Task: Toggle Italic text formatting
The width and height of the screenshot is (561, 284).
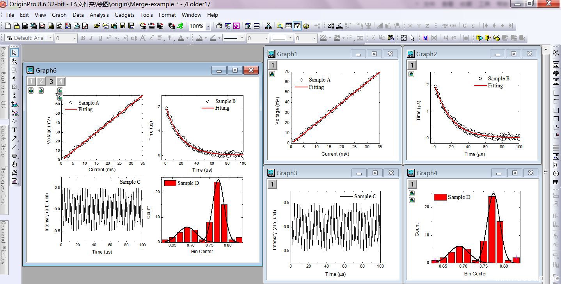Action: point(91,38)
